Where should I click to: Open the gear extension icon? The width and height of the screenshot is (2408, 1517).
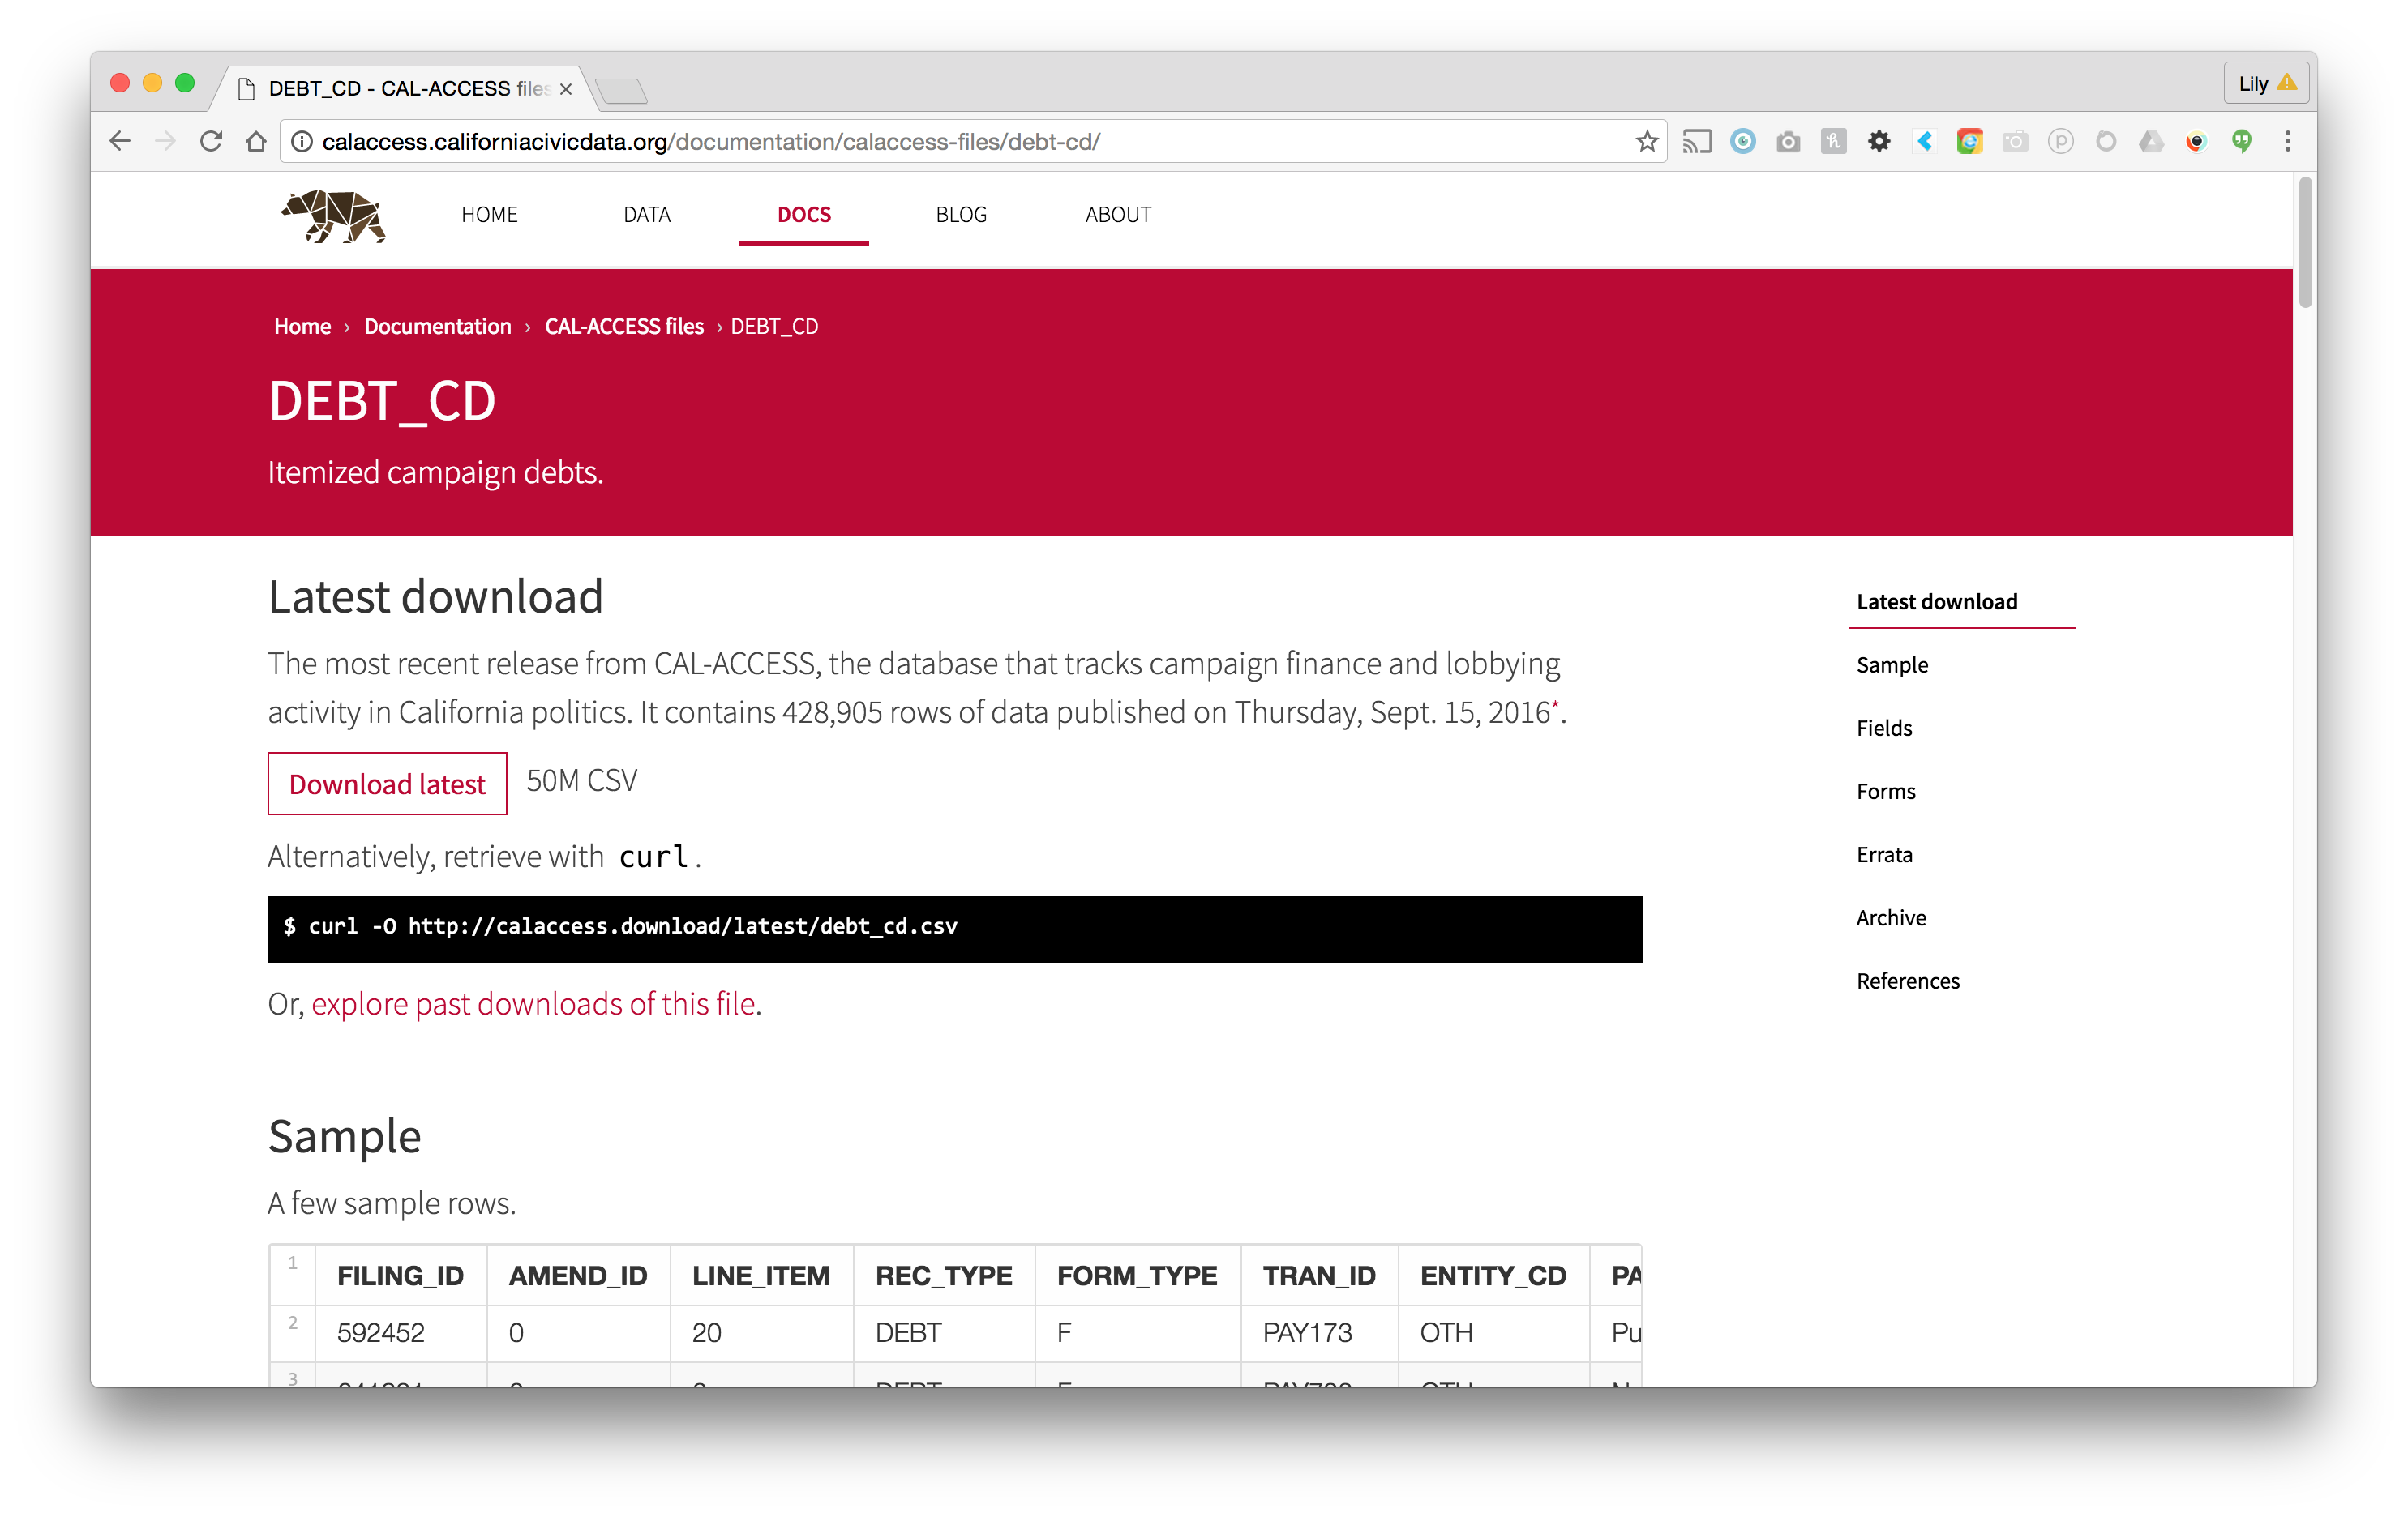tap(1879, 142)
